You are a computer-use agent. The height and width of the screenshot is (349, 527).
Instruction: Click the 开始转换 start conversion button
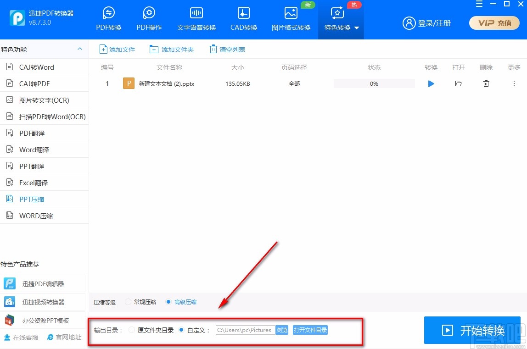click(472, 330)
